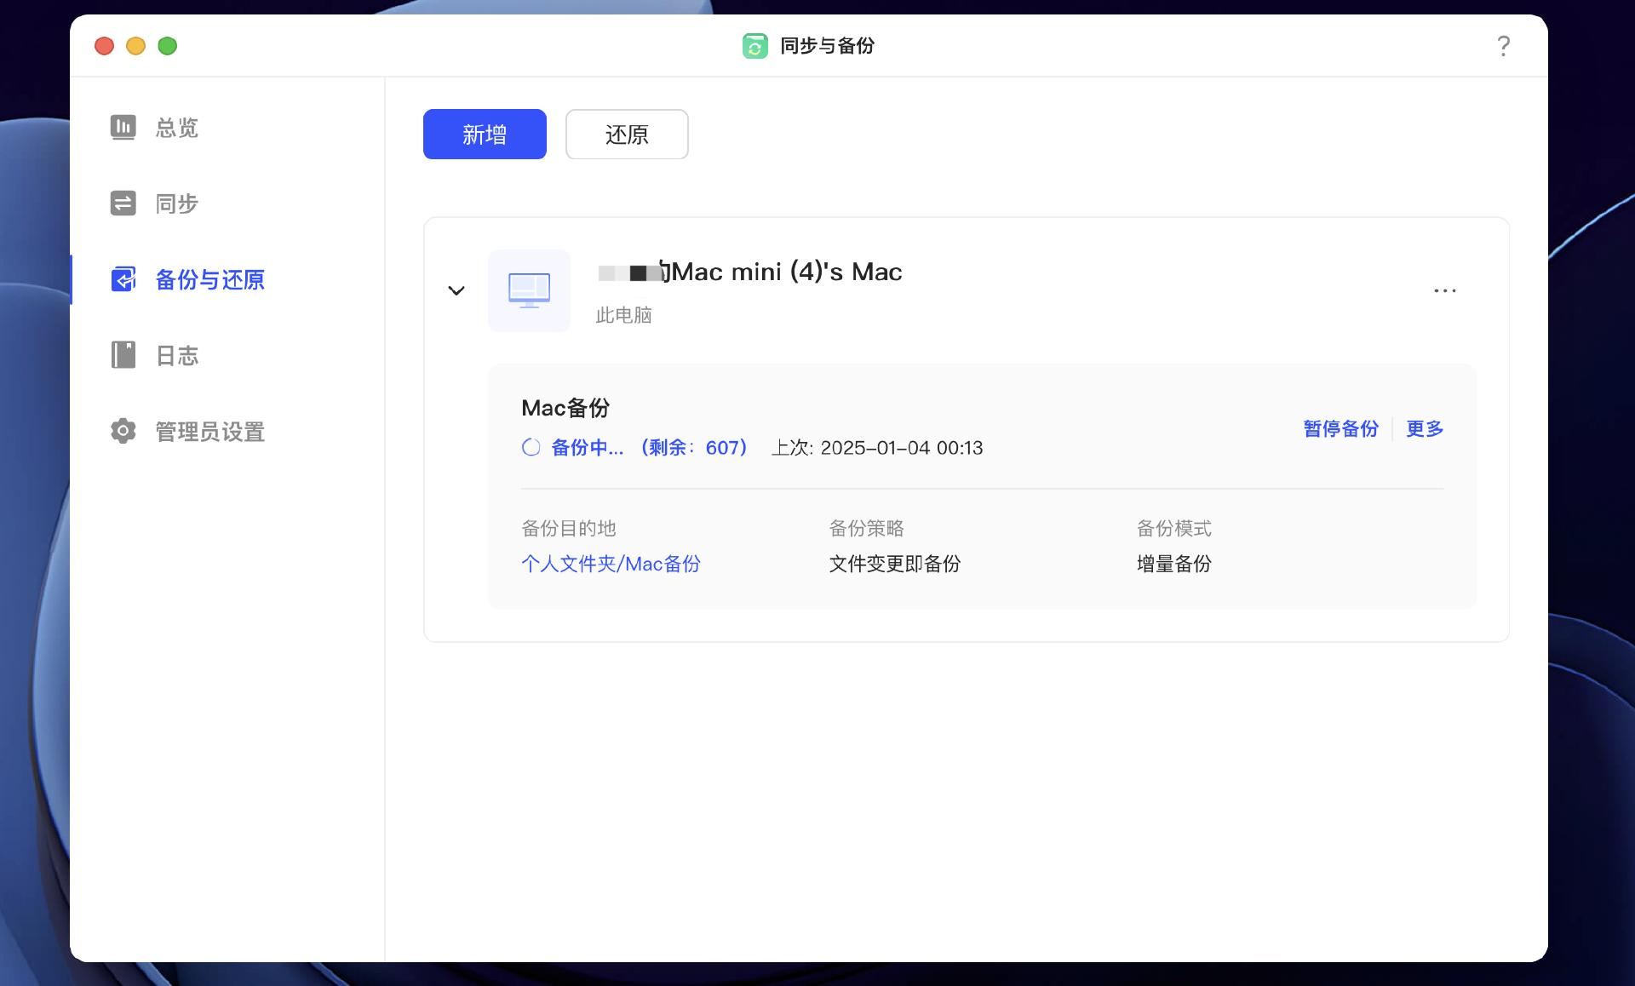The image size is (1635, 986).
Task: Click the 备份与还原 sidebar icon
Action: [123, 279]
